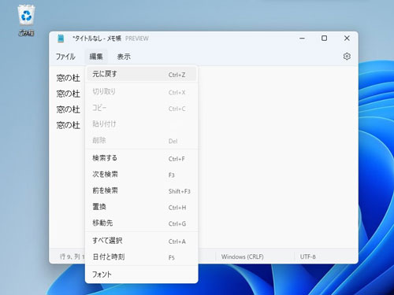This screenshot has height=295, width=394.
Task: Click すべて選択 (Select all)
Action: (142, 241)
